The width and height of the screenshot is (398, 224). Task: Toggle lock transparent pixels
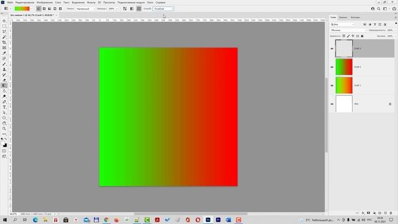point(344,36)
